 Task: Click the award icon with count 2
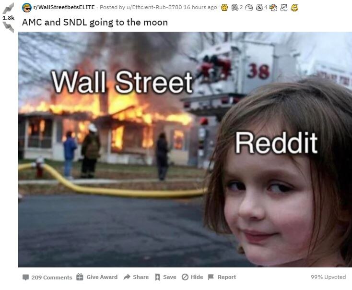(235, 8)
